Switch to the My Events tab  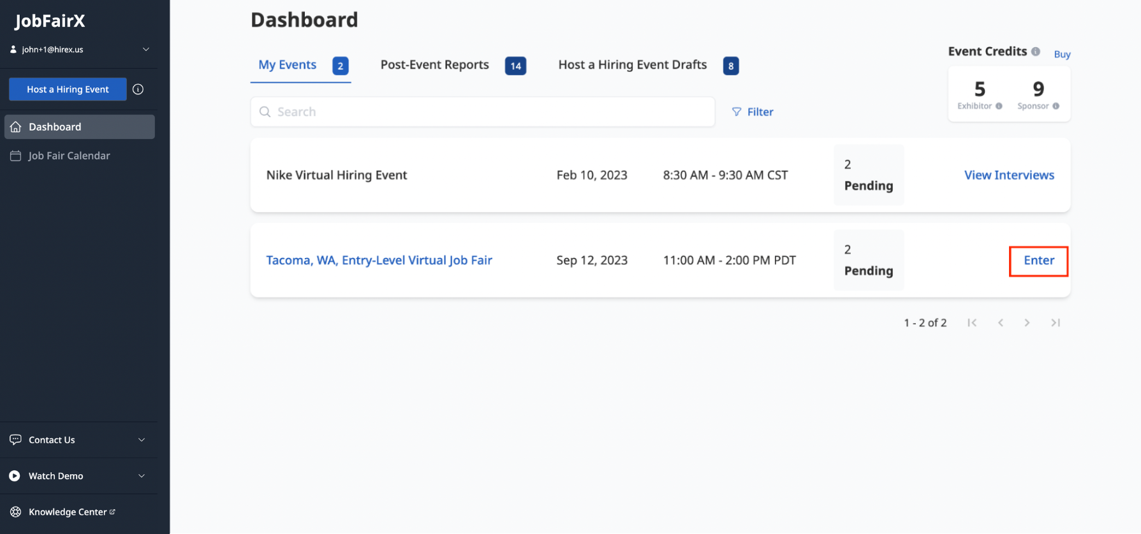click(x=287, y=64)
